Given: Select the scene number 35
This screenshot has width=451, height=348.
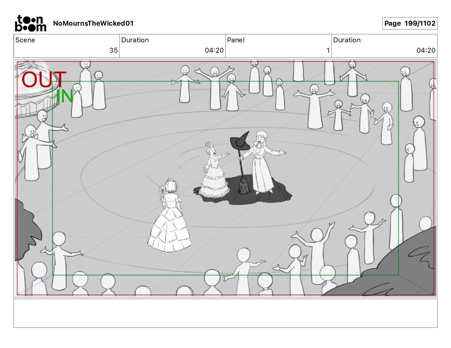Looking at the screenshot, I should click(x=113, y=50).
